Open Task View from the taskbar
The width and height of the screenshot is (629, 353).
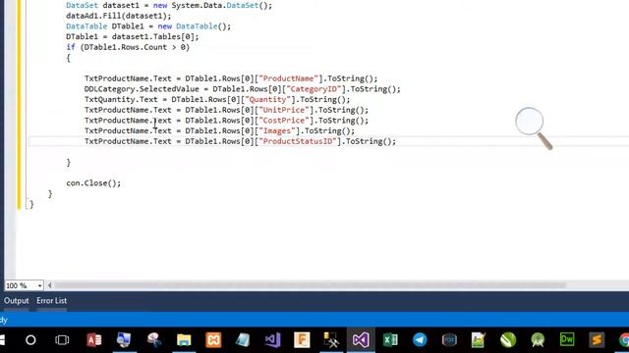[x=62, y=340]
